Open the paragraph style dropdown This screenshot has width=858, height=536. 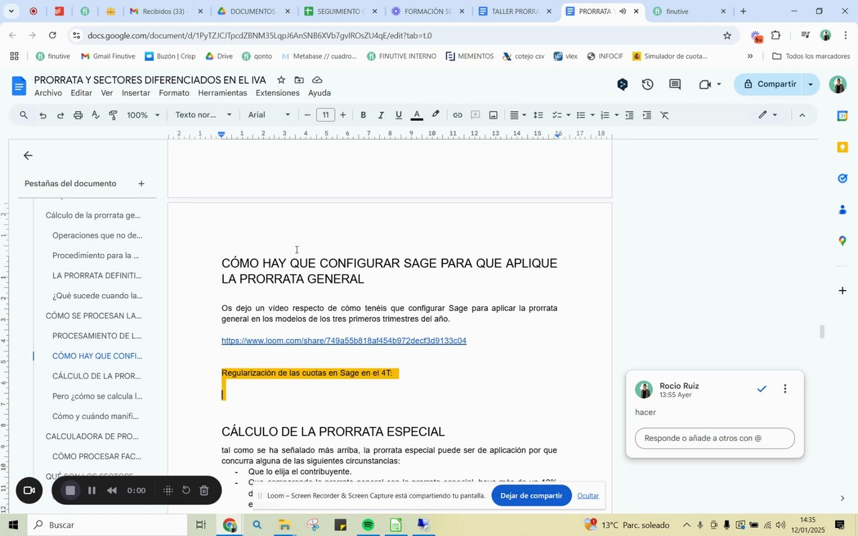pyautogui.click(x=204, y=115)
